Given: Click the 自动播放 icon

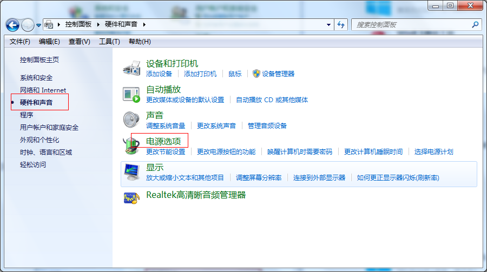Looking at the screenshot, I should pos(131,95).
